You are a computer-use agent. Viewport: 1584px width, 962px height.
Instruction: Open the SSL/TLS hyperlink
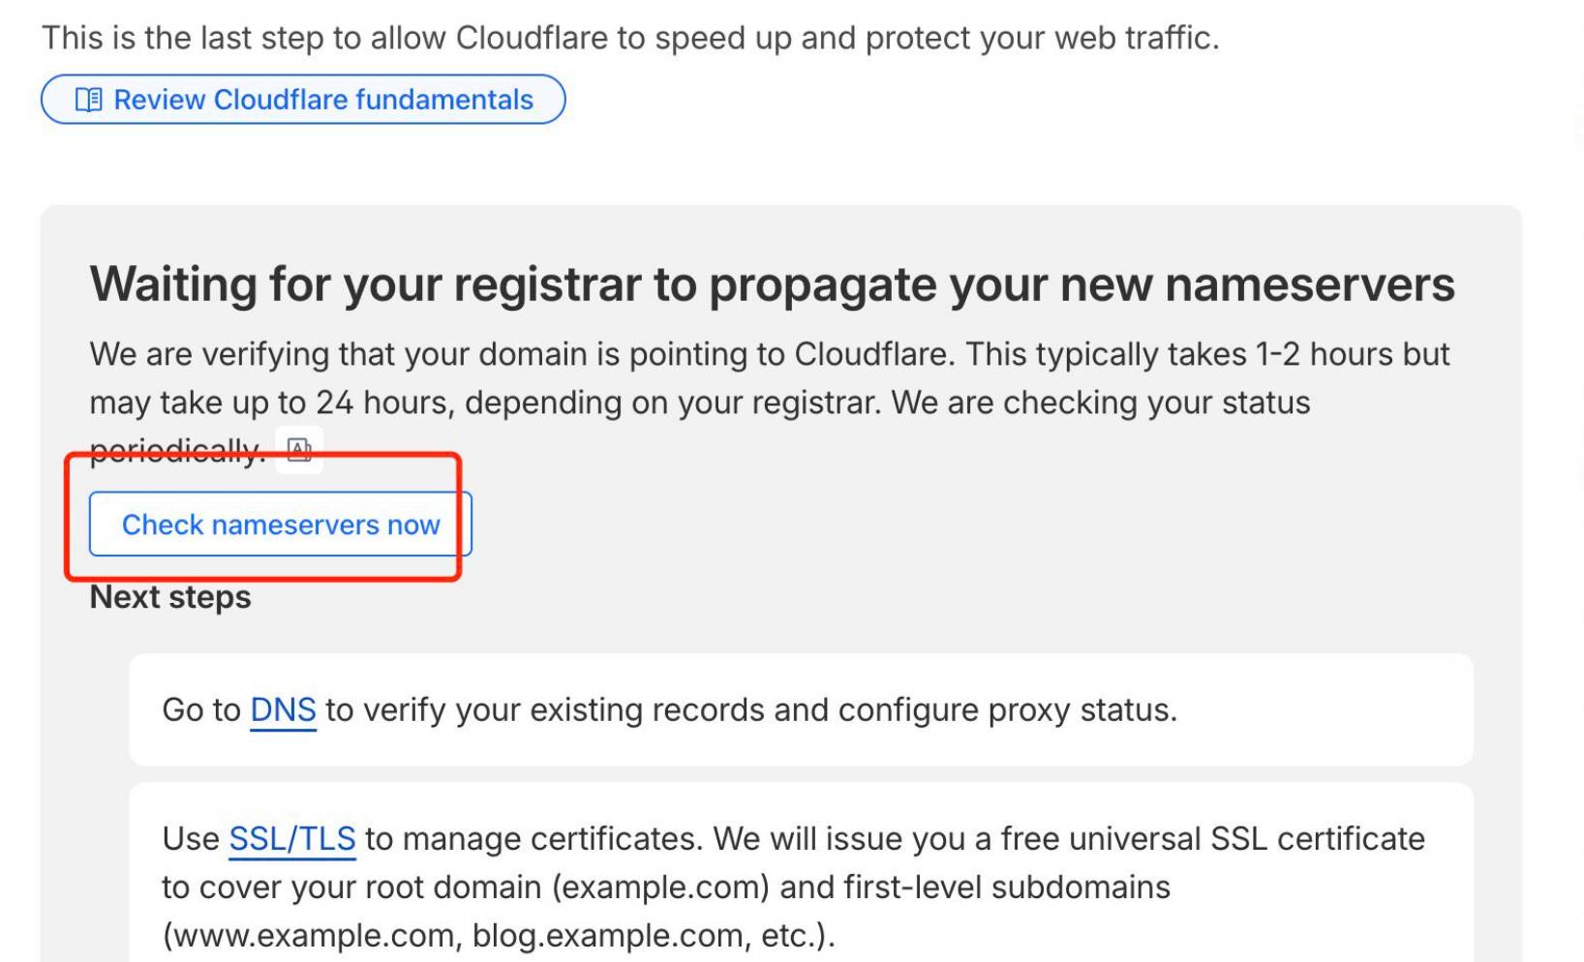(291, 839)
